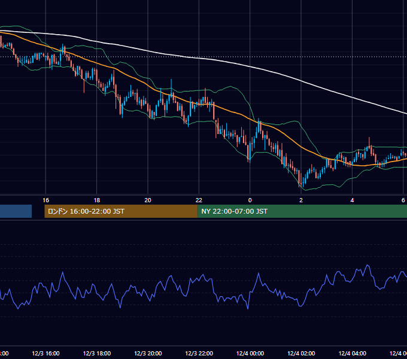This screenshot has height=359, width=407.
Task: Select the "20" hour label on upper time axis
Action: (x=148, y=200)
